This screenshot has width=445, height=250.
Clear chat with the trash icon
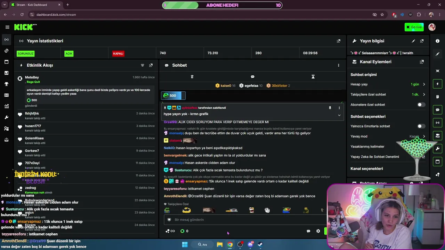point(192,77)
